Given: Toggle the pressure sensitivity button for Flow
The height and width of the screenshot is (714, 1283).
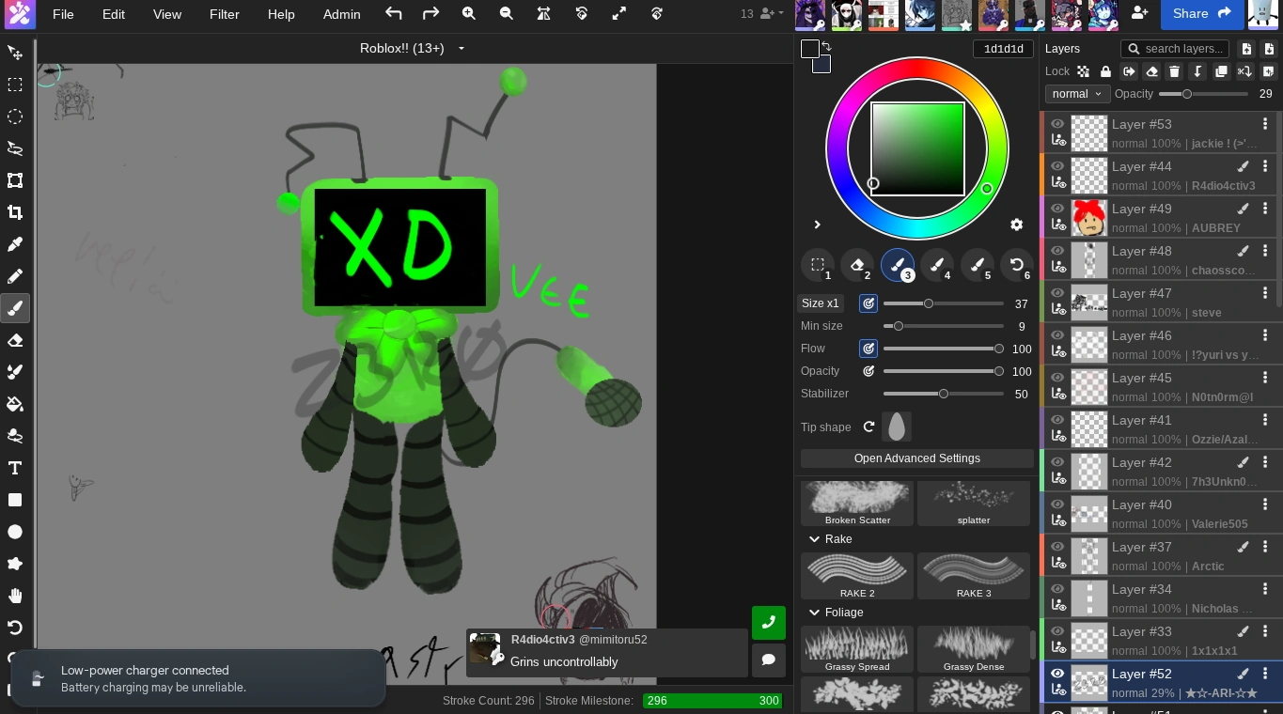Looking at the screenshot, I should 868,349.
